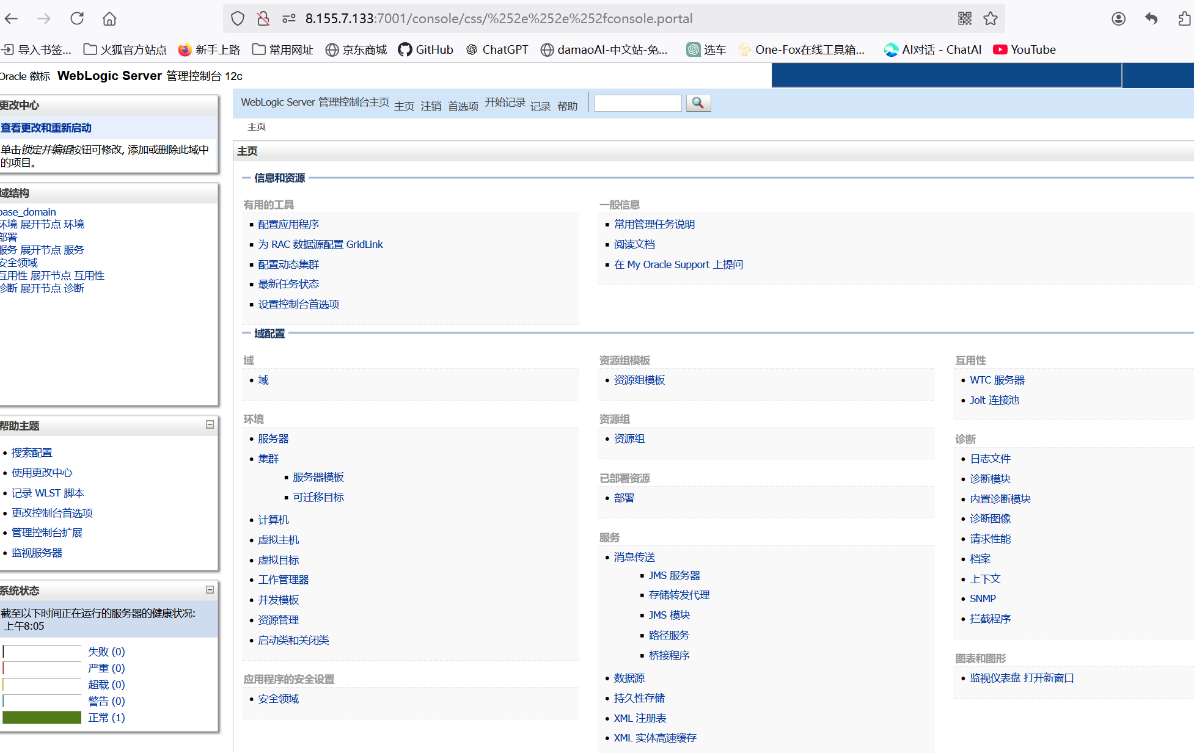Viewport: 1194px width, 753px height.
Task: Click 注销 in the console toolbar
Action: tap(431, 106)
